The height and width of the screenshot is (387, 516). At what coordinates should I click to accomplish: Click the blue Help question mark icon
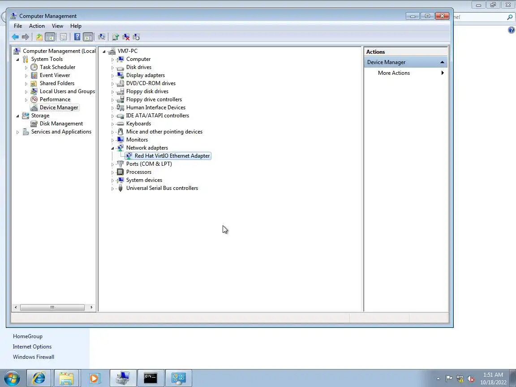click(77, 37)
